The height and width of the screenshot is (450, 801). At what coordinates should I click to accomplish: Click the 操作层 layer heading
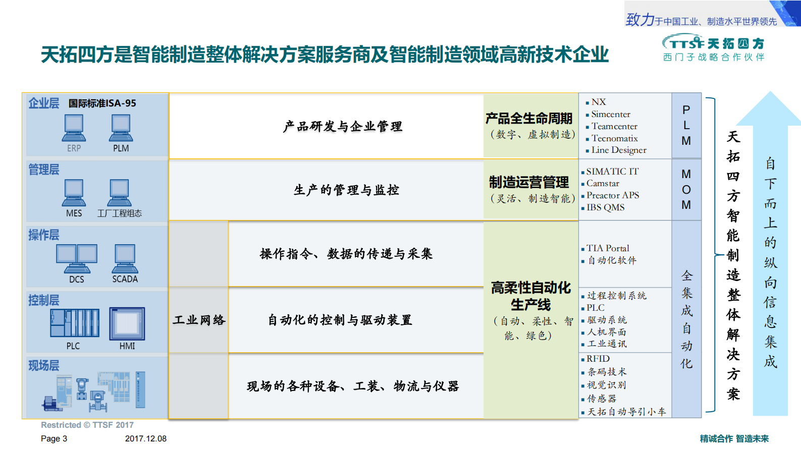pyautogui.click(x=44, y=235)
